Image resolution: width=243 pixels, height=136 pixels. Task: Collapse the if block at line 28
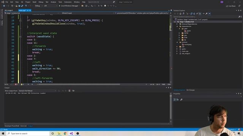point(20,20)
